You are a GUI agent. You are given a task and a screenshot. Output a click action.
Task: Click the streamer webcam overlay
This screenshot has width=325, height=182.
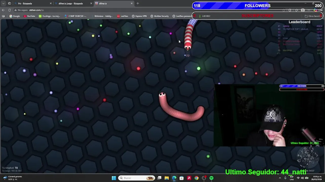(x=269, y=116)
